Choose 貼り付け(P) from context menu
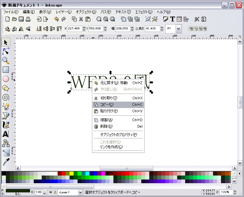The image size is (244, 197). [118, 111]
